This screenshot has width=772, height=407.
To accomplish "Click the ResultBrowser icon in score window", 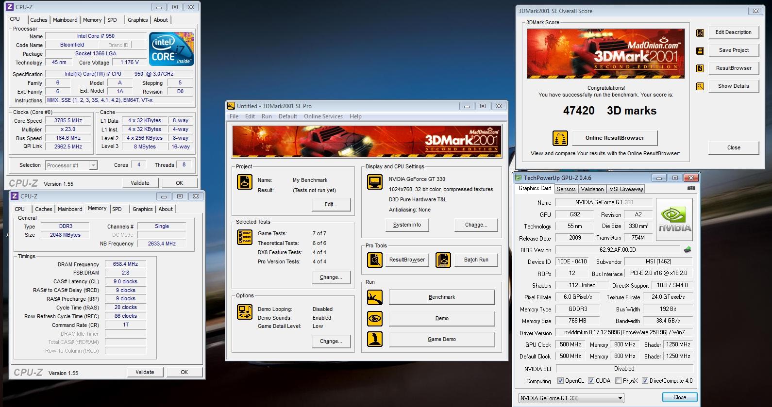I will coord(700,68).
